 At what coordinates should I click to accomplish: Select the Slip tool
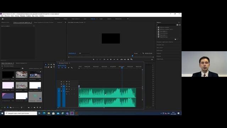coord(46,67)
